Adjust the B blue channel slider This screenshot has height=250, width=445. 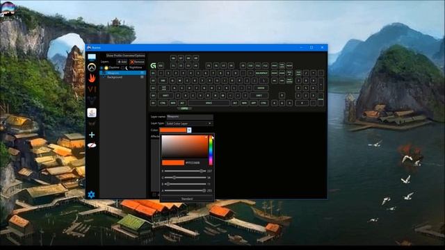pos(185,184)
